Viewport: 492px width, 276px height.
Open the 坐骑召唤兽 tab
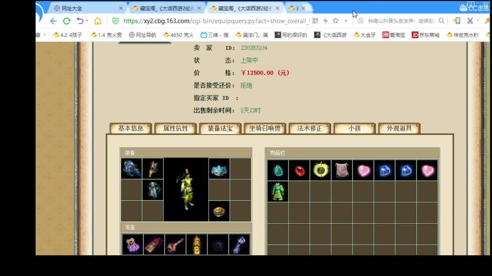coord(265,128)
